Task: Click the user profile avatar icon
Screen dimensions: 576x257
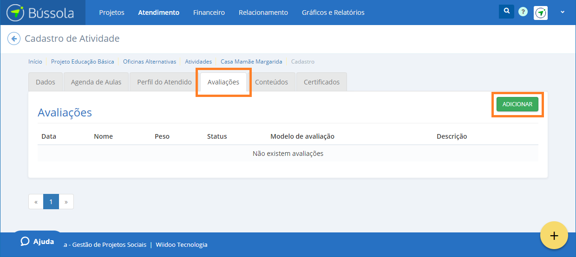Action: pyautogui.click(x=541, y=13)
